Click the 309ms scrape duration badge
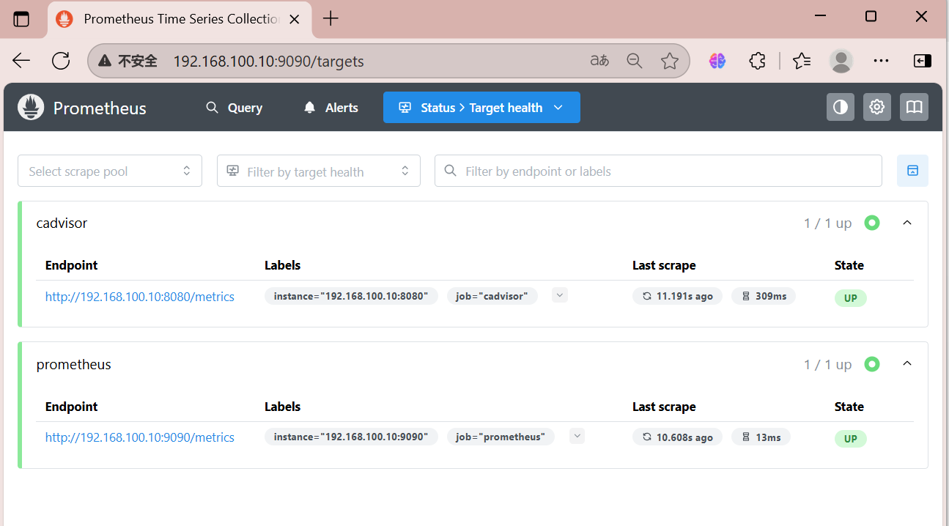Viewport: 949px width, 526px height. point(764,296)
